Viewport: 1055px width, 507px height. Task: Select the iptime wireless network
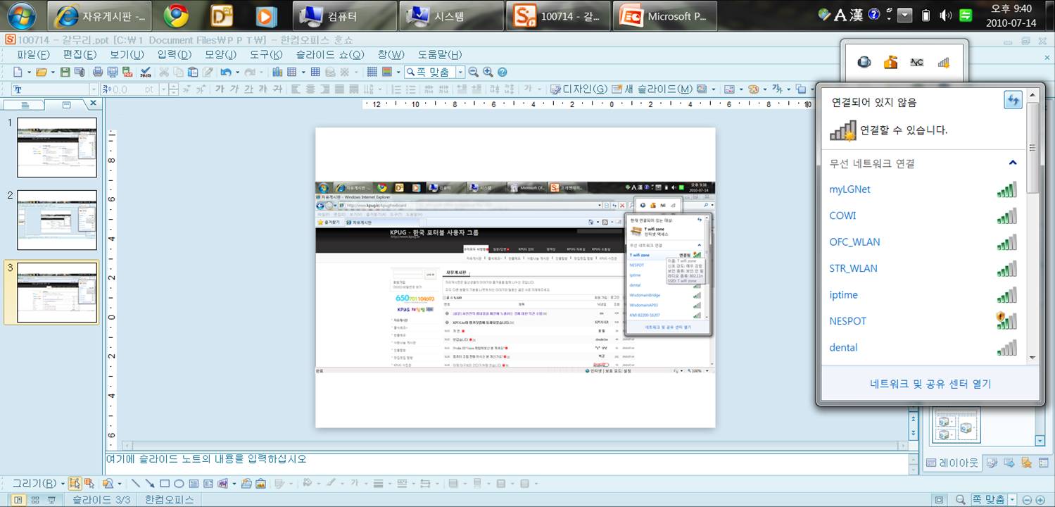(x=923, y=294)
